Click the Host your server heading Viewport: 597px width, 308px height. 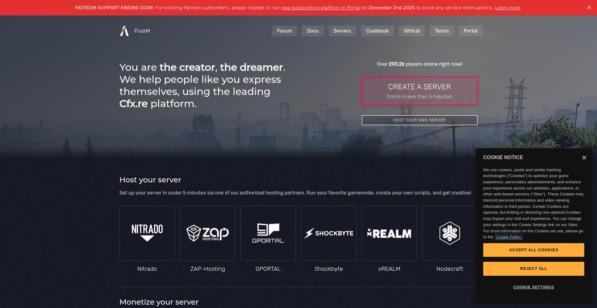tap(150, 180)
